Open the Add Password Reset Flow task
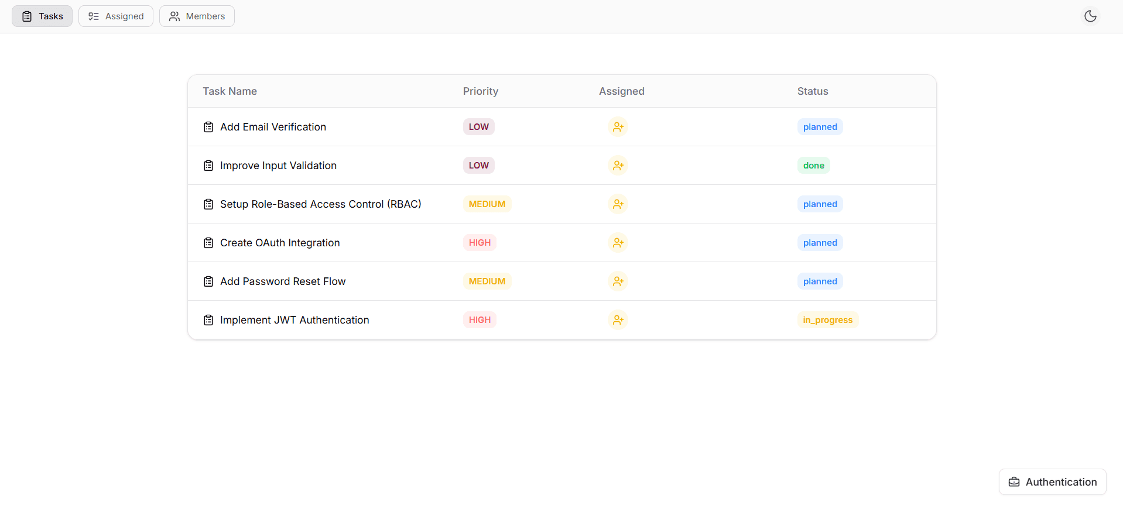This screenshot has width=1123, height=509. pos(283,281)
